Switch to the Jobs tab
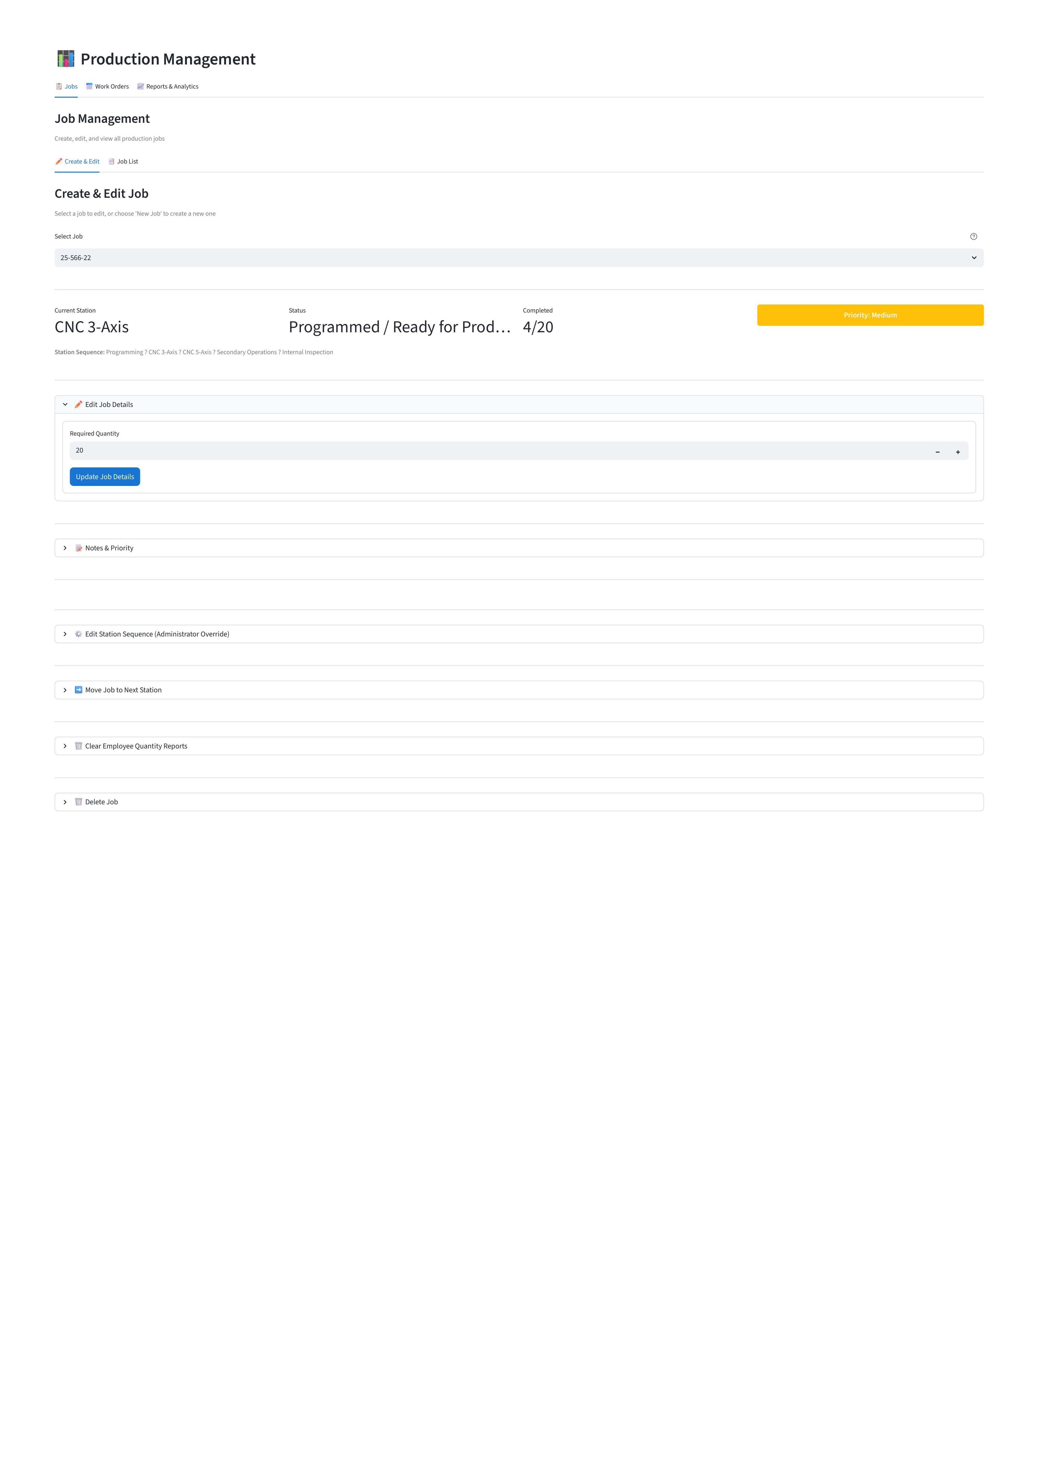This screenshot has width=1039, height=1471. click(x=66, y=86)
